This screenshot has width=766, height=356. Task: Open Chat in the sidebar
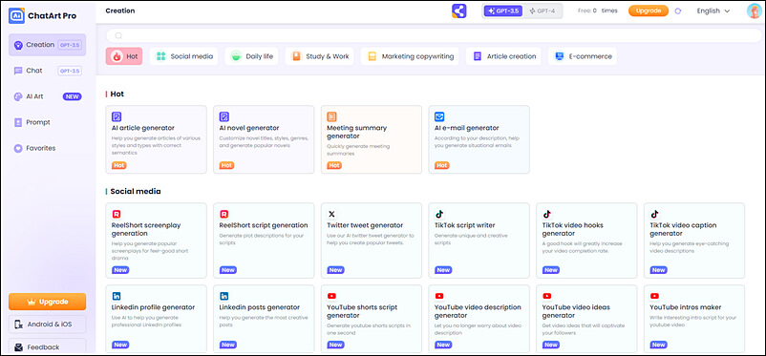48,71
